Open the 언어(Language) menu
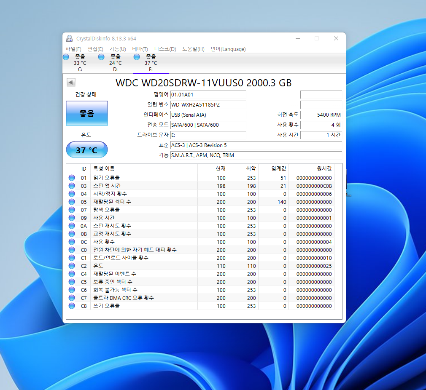 coord(228,49)
